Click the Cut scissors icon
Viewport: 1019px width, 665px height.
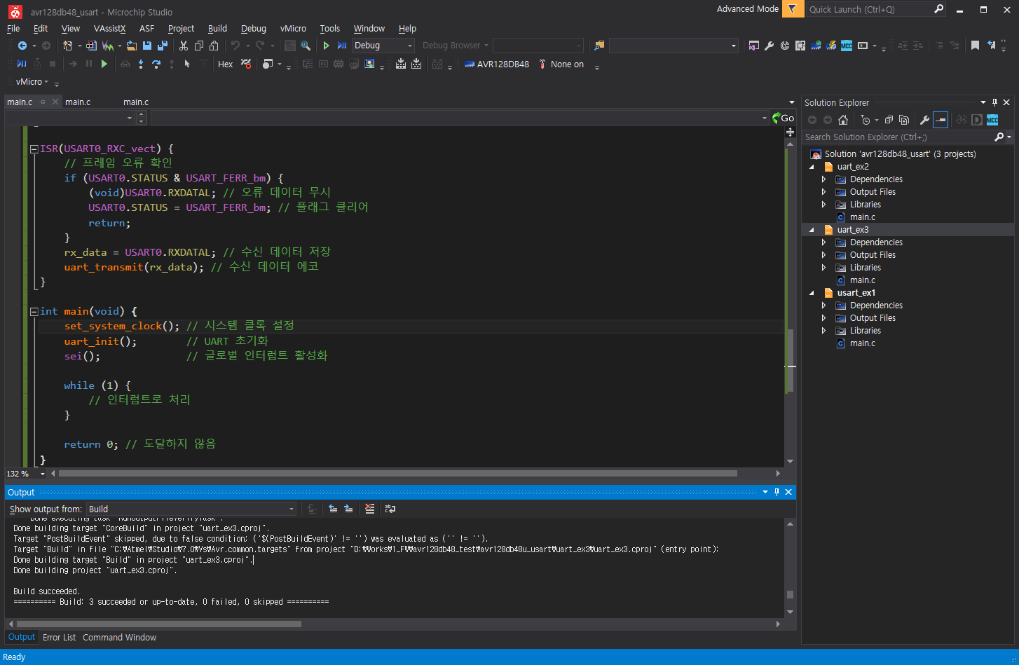coord(184,46)
